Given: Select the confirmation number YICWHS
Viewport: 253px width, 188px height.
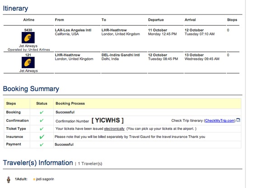Looking at the screenshot, I should pos(108,120).
